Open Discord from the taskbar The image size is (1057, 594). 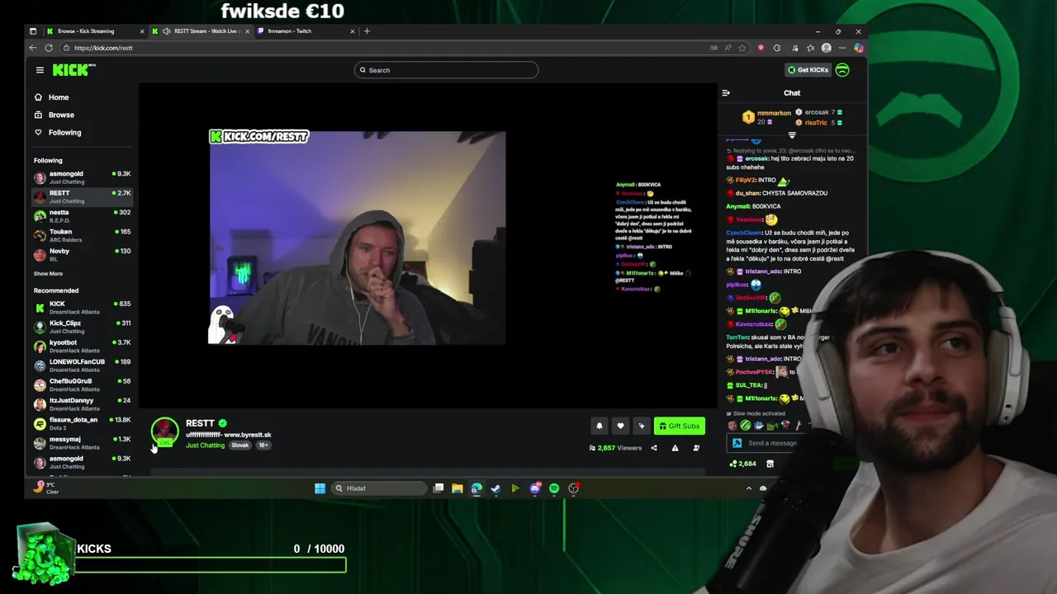point(535,488)
